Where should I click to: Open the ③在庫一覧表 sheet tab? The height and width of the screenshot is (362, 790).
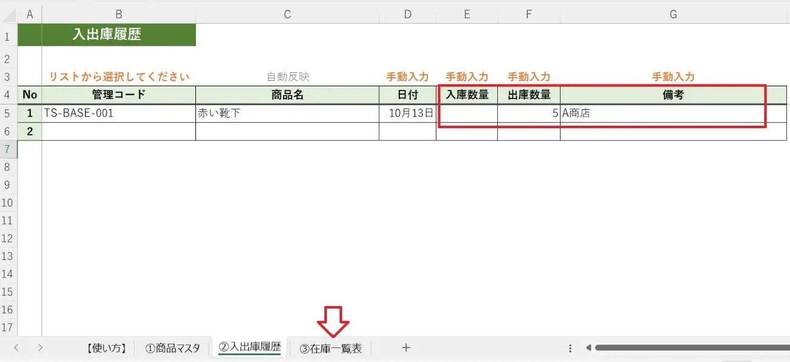tap(330, 349)
